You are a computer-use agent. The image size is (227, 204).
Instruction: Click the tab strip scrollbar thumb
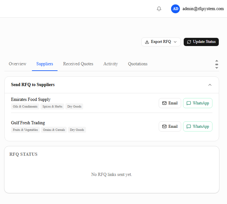[x=217, y=64]
